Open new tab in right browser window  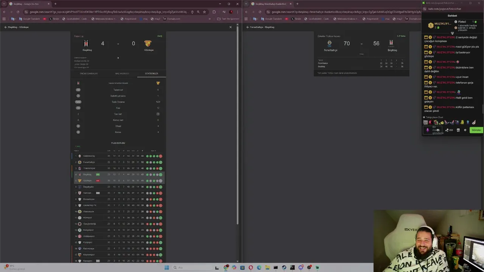tap(297, 4)
